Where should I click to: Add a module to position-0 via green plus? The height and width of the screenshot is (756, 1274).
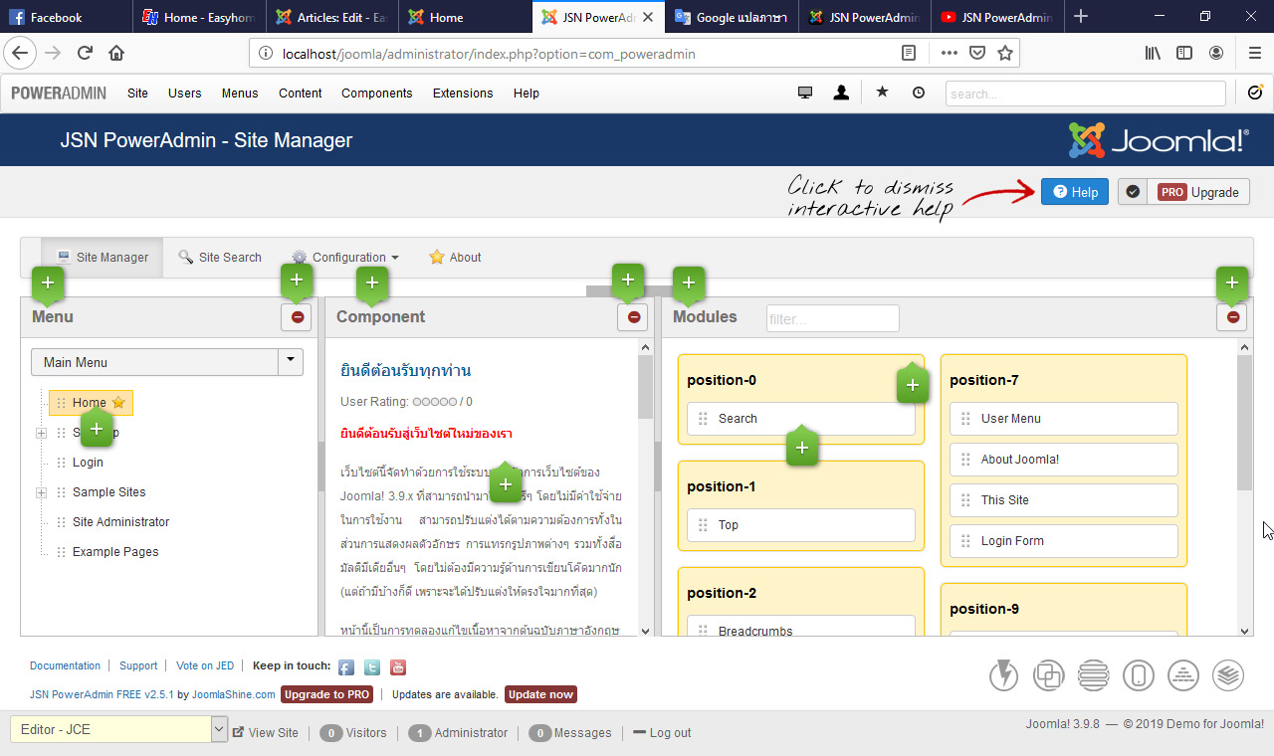[x=913, y=383]
